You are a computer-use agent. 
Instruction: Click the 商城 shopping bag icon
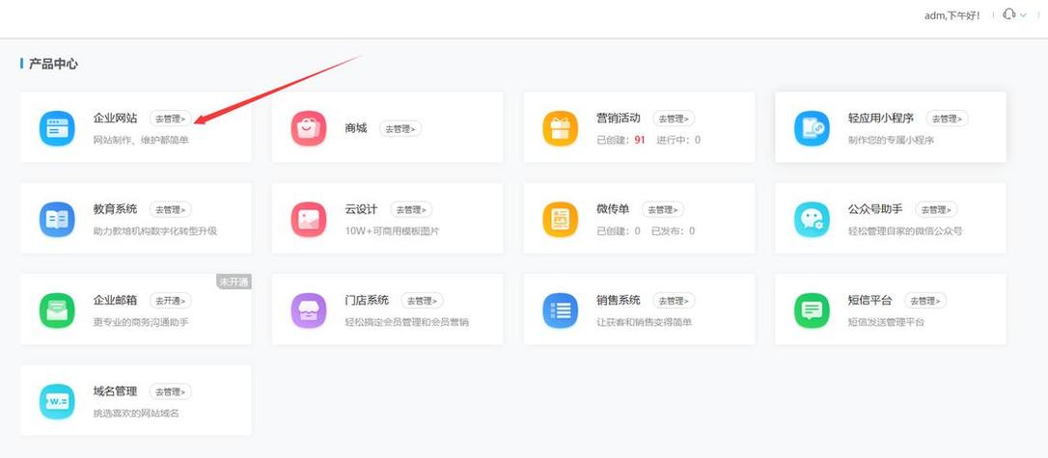point(309,128)
